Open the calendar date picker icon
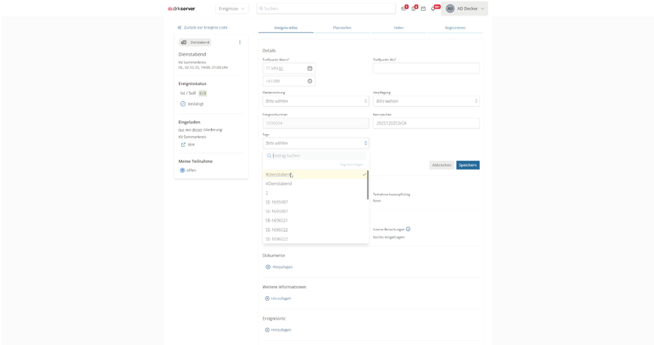Screen dimensions: 654x345 (310, 69)
